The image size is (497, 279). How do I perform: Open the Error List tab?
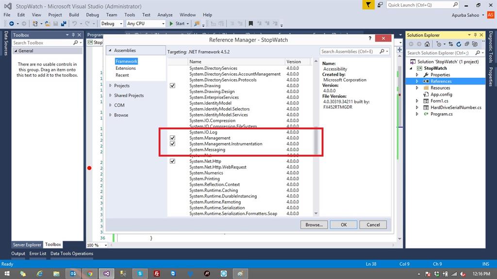coord(38,254)
